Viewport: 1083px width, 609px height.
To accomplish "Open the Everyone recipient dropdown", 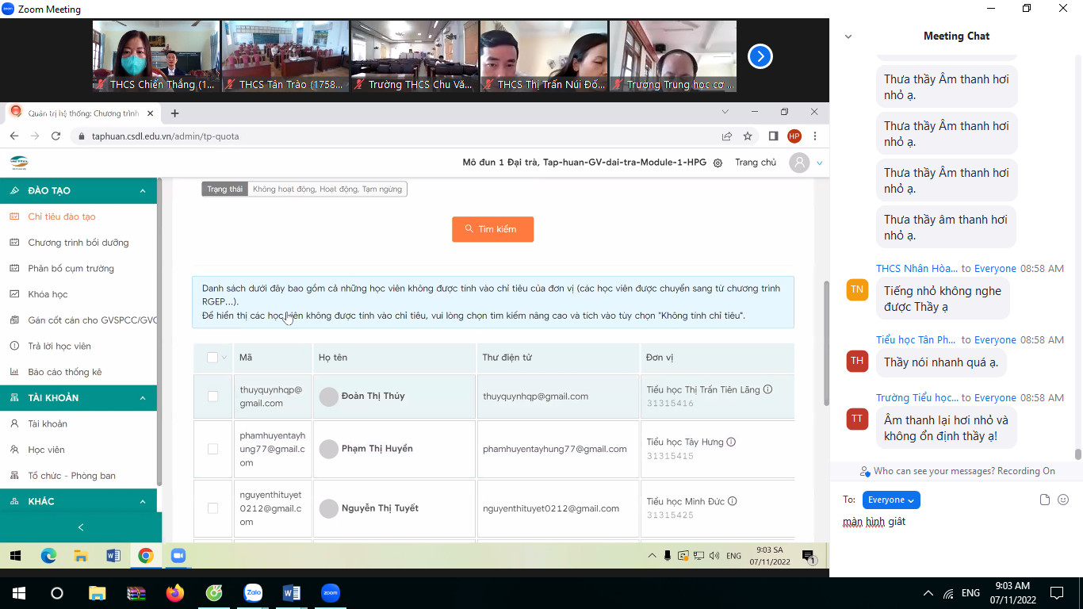I will 891,500.
